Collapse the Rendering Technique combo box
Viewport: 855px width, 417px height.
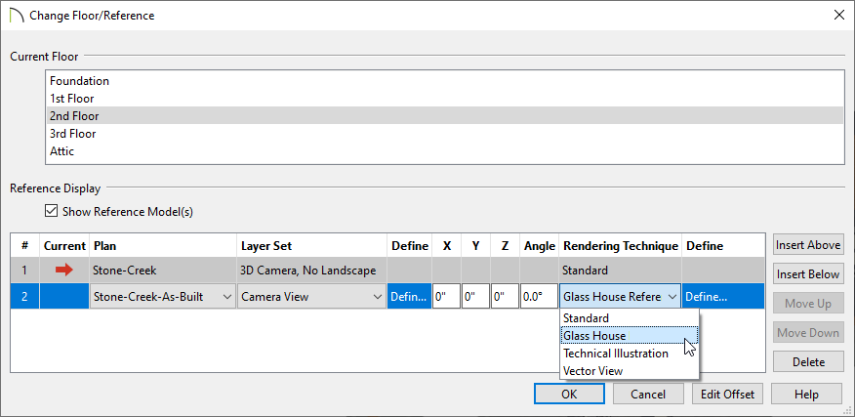click(x=620, y=297)
